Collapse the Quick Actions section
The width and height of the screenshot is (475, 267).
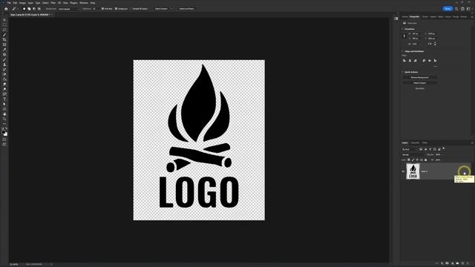[402, 72]
